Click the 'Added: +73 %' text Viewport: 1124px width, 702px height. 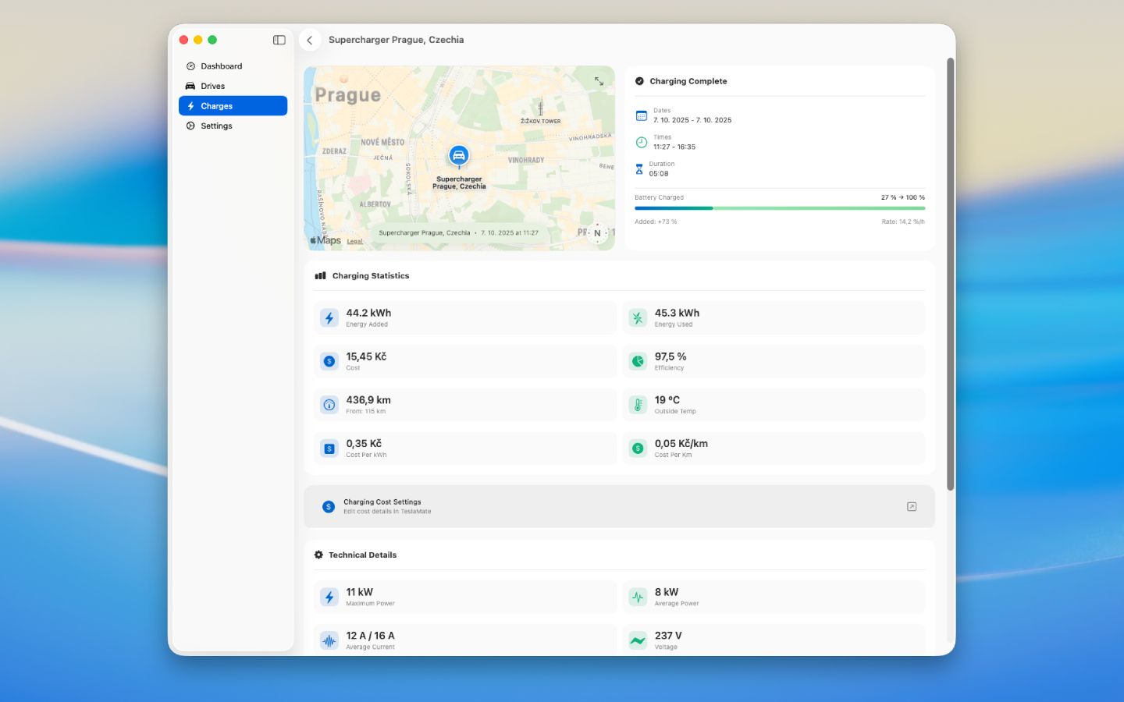[656, 222]
